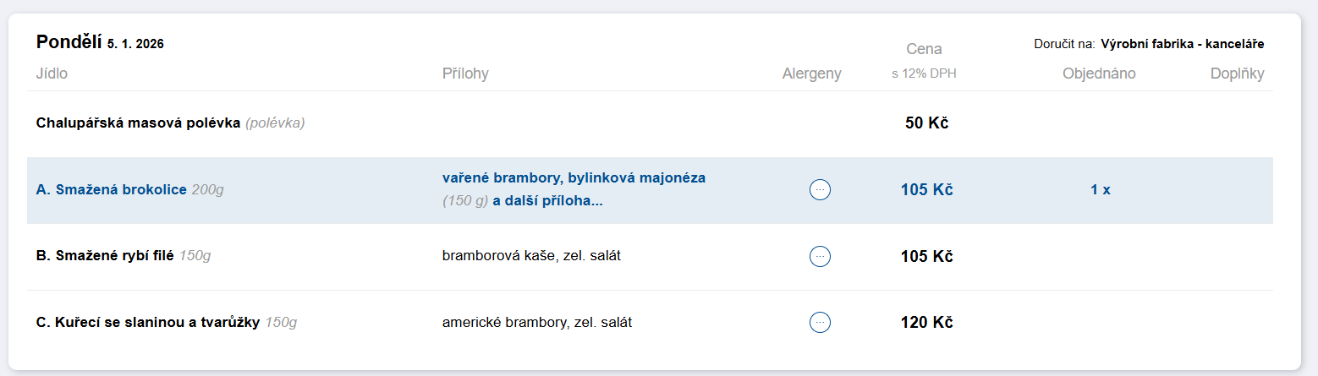This screenshot has width=1318, height=376.
Task: Click the ordered quantity "1 x"
Action: (x=1100, y=190)
